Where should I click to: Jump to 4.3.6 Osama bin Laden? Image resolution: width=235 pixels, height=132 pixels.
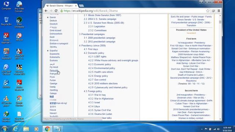point(100,114)
